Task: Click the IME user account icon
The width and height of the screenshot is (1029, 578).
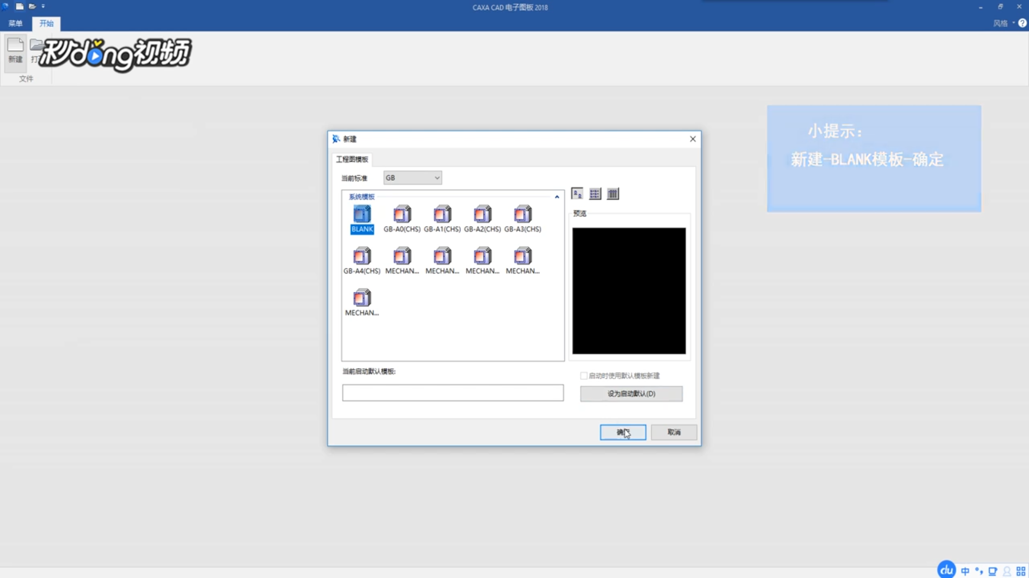Action: click(x=1006, y=571)
